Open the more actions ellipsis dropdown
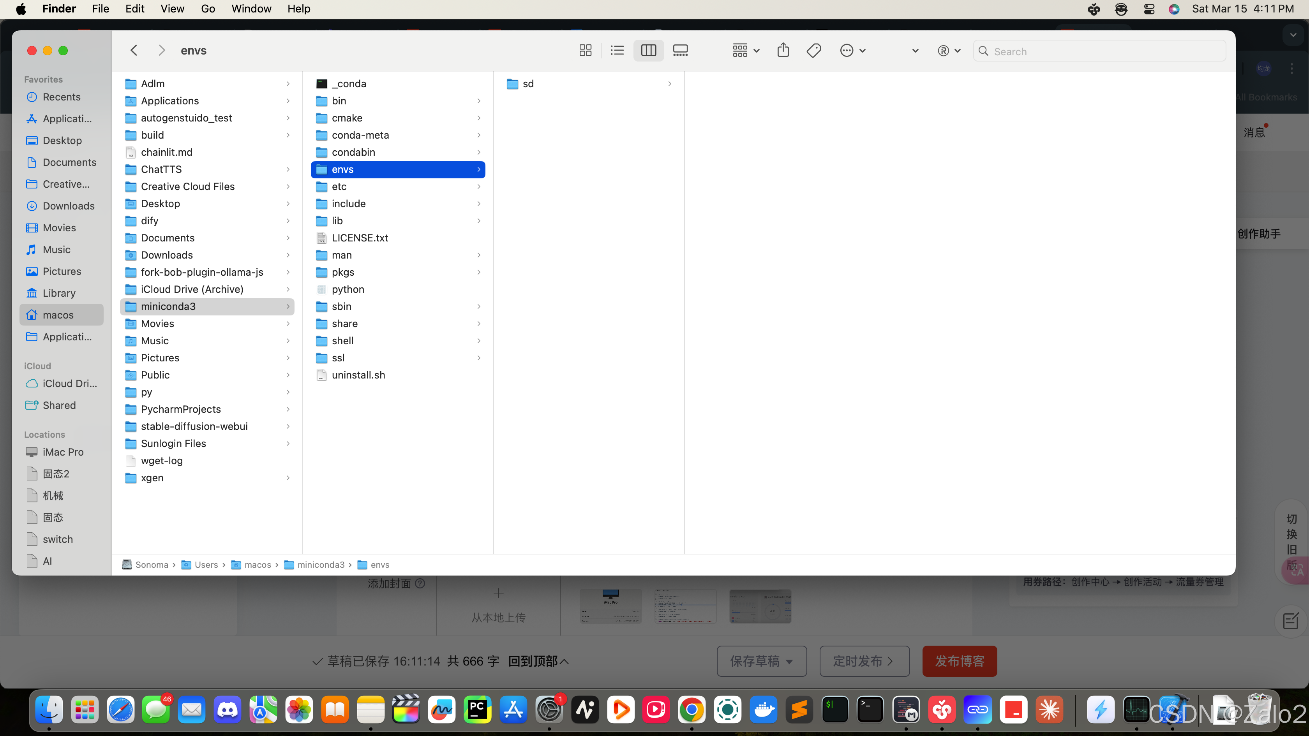The width and height of the screenshot is (1309, 736). pyautogui.click(x=852, y=50)
